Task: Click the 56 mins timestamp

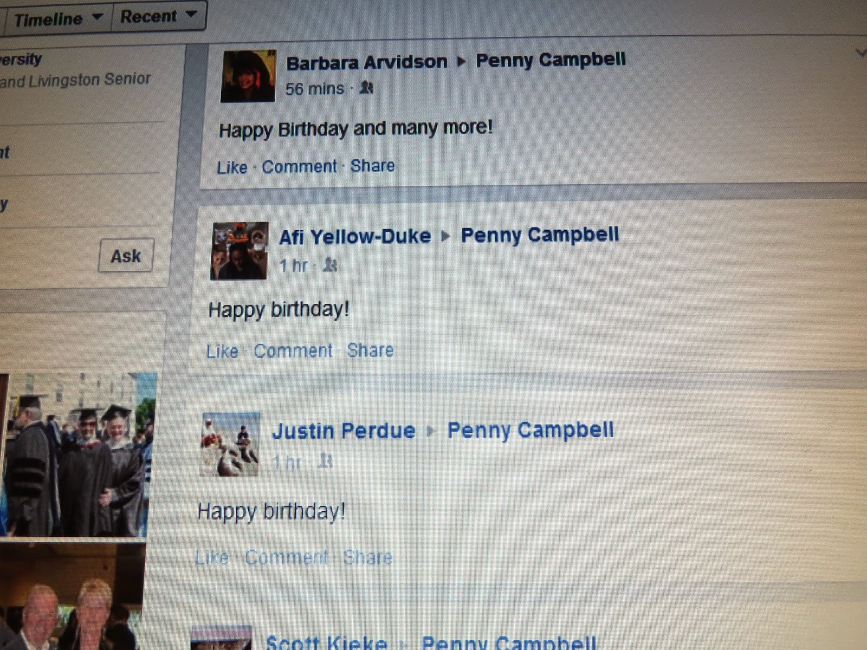Action: 315,88
